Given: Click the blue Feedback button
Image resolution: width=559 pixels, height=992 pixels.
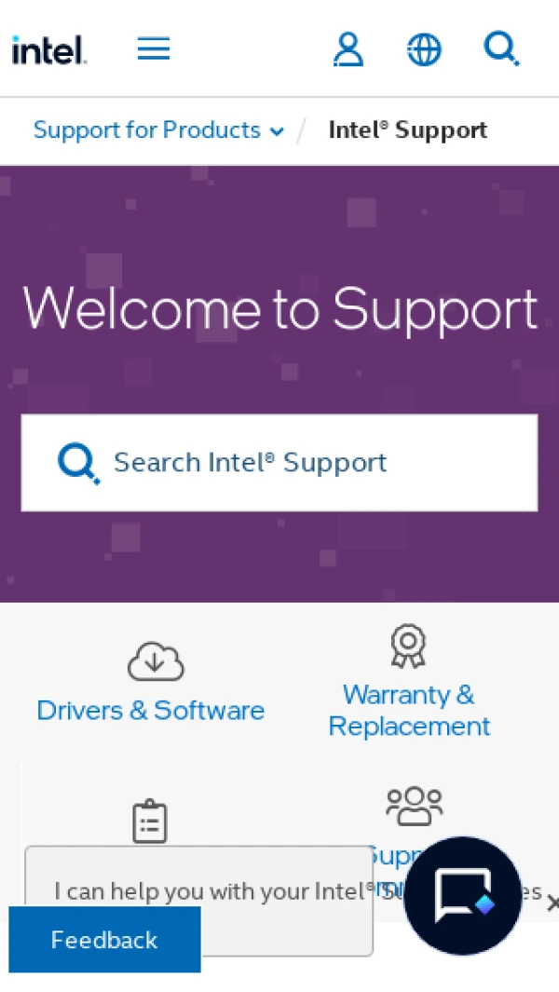Looking at the screenshot, I should pyautogui.click(x=104, y=940).
